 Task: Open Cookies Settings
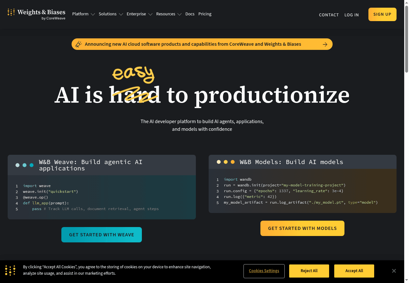point(264,271)
